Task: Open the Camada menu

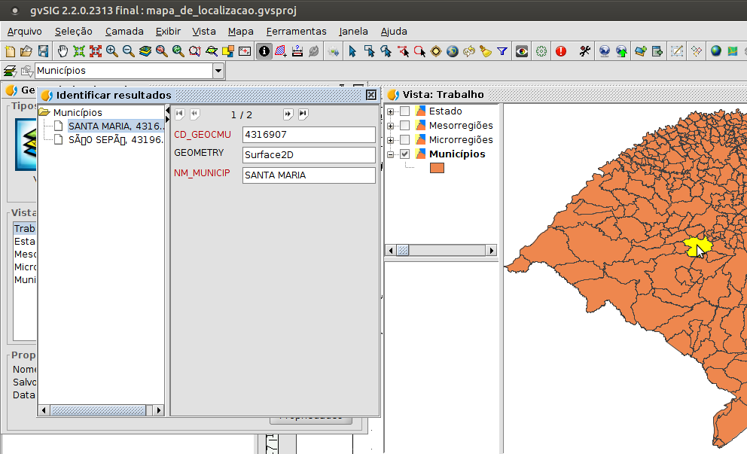Action: [124, 32]
